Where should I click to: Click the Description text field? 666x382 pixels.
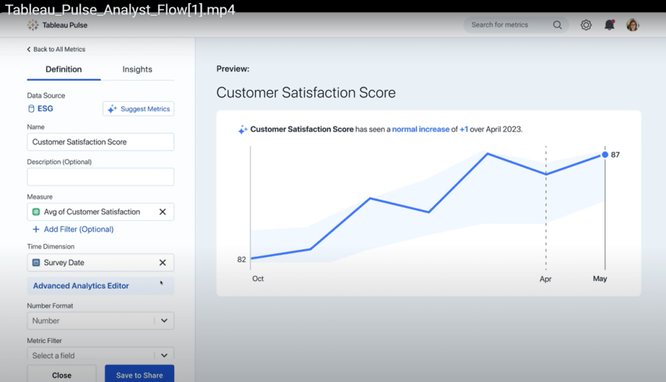pyautogui.click(x=100, y=177)
